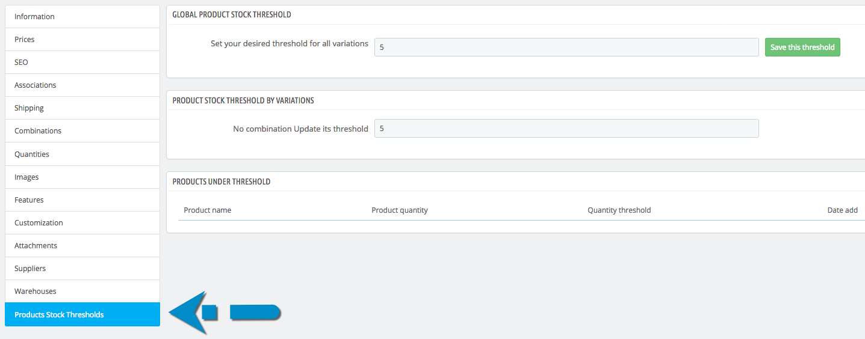Viewport: 865px width, 339px height.
Task: Open the Quantities tab
Action: coord(32,154)
